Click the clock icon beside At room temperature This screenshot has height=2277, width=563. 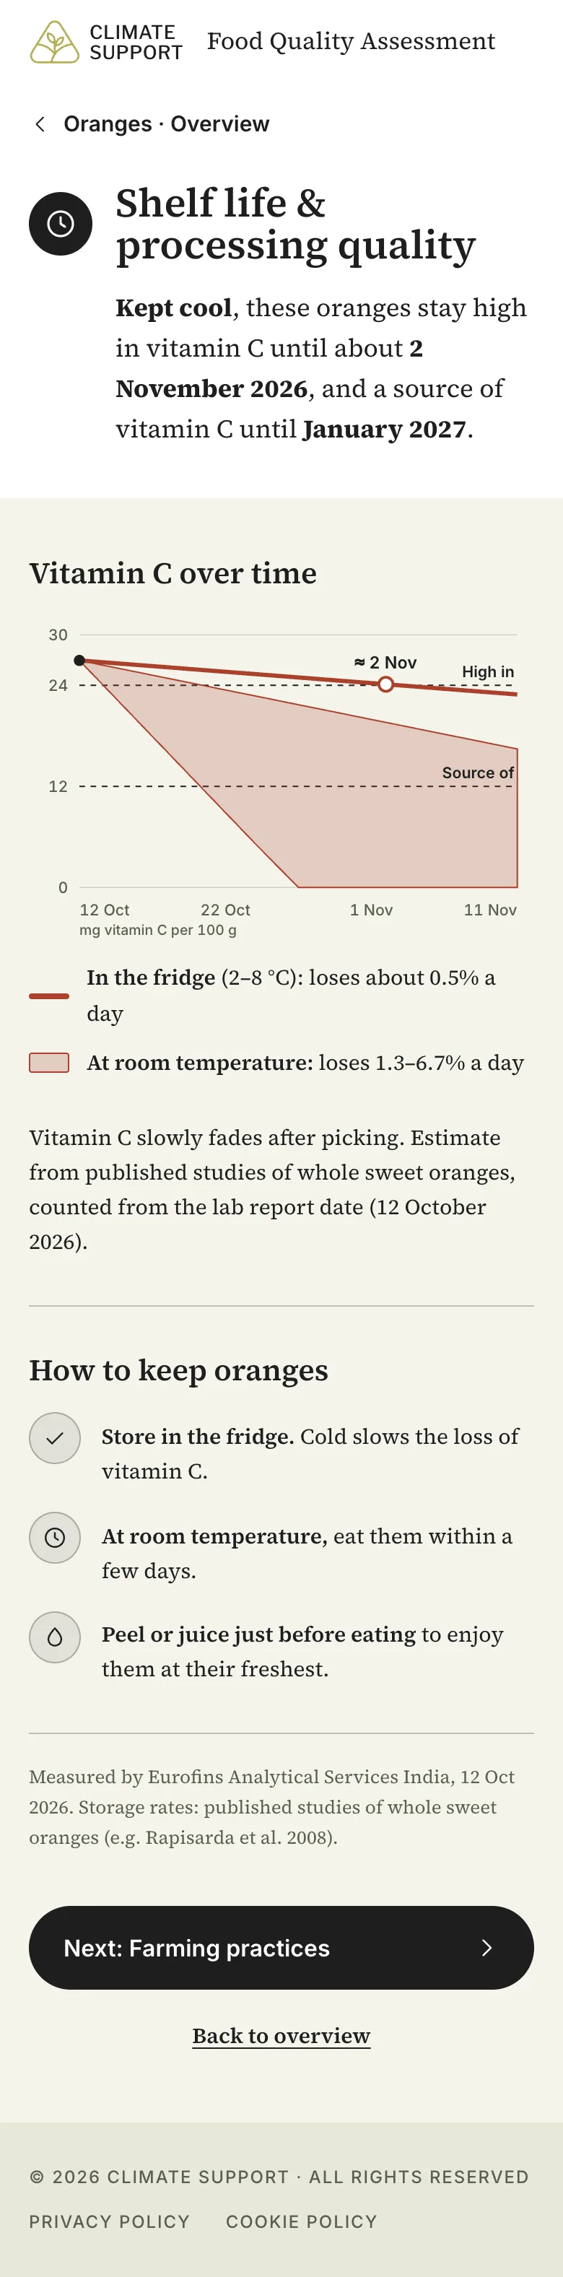point(55,1538)
